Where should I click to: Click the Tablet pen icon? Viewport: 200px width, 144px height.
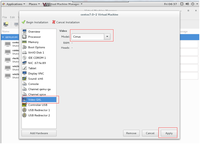point(24,68)
